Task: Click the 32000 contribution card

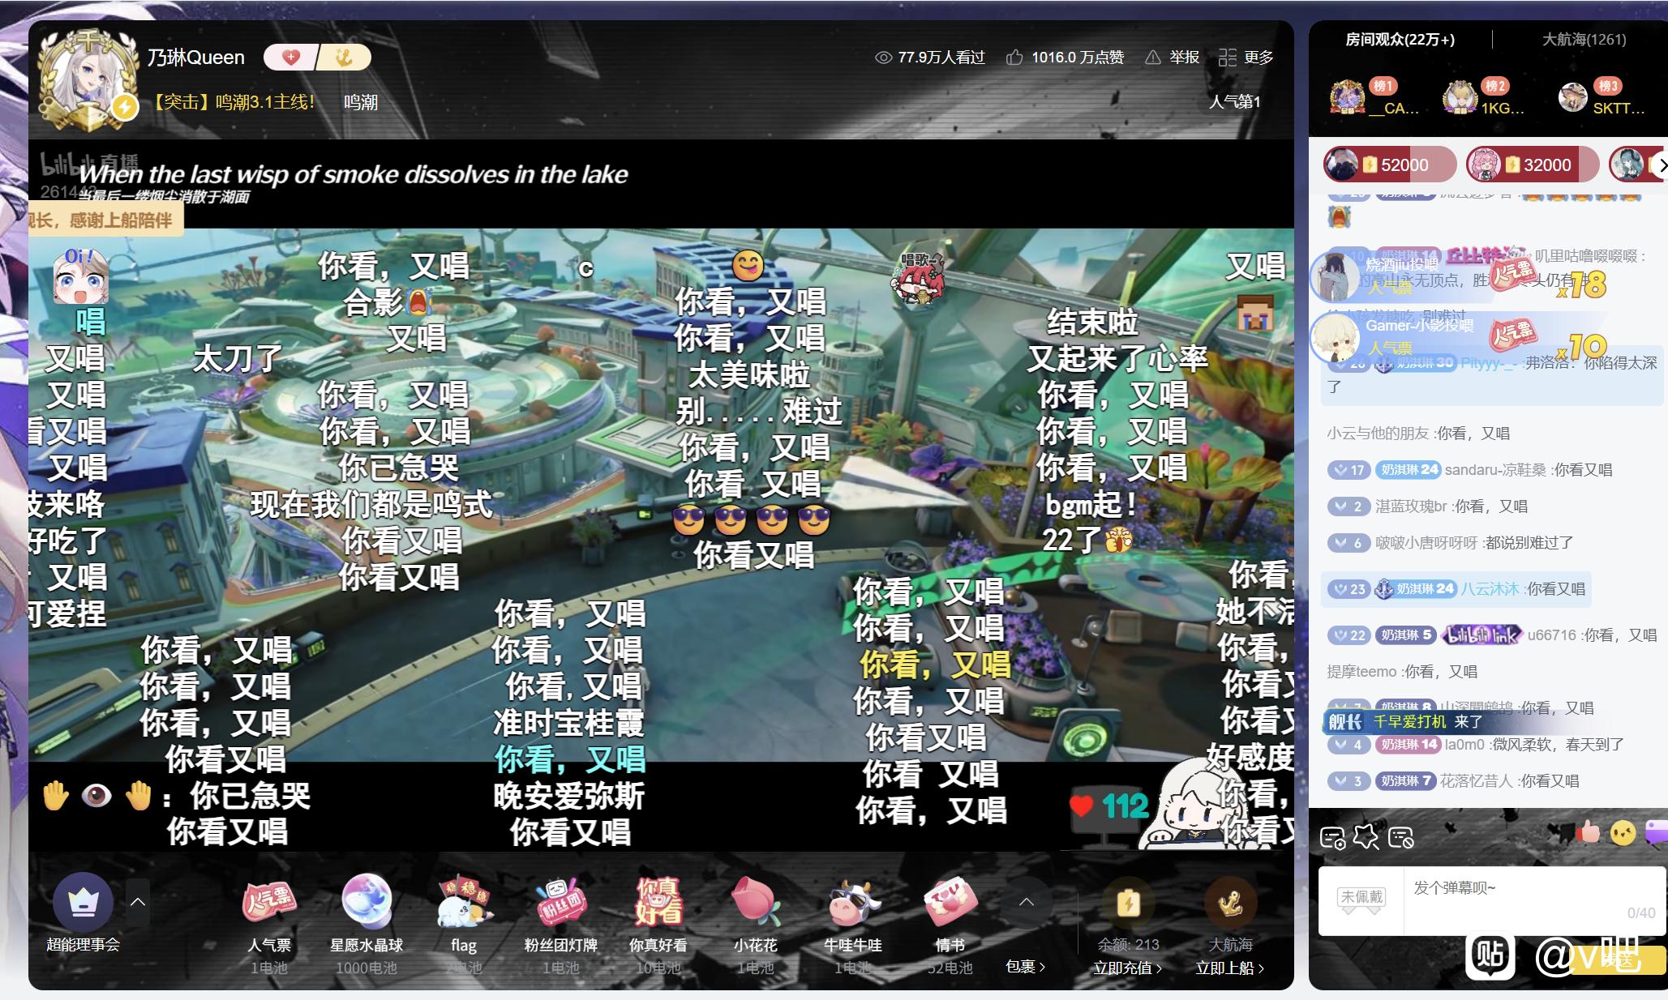Action: click(1532, 165)
